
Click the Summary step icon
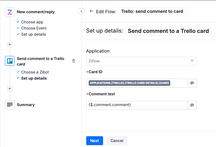click(x=10, y=105)
